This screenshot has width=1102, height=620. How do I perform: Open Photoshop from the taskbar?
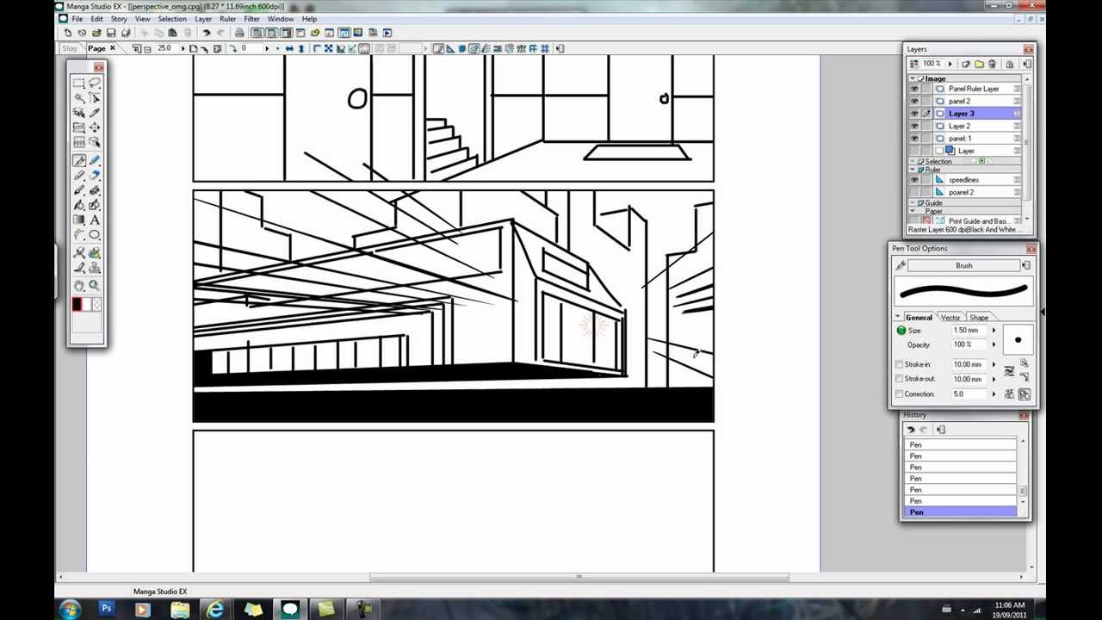coord(106,610)
